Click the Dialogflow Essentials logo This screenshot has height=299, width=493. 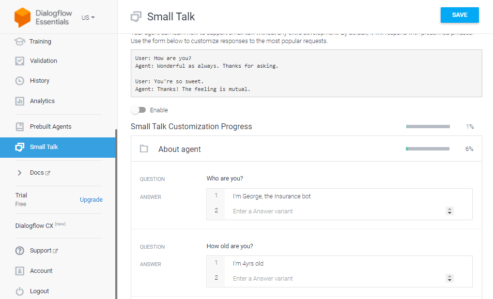tap(43, 17)
